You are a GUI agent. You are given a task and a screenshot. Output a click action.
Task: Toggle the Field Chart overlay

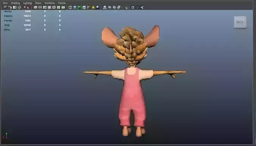click(x=54, y=7)
